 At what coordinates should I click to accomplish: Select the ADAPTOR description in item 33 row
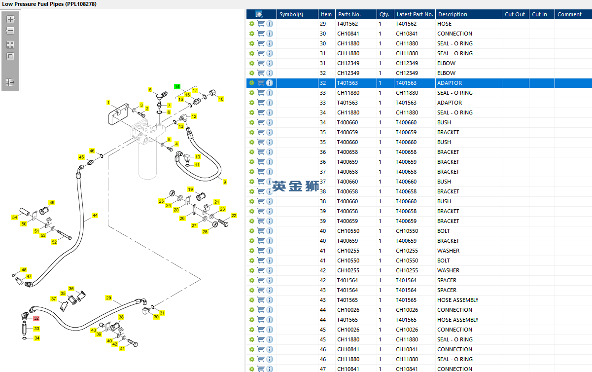[450, 103]
